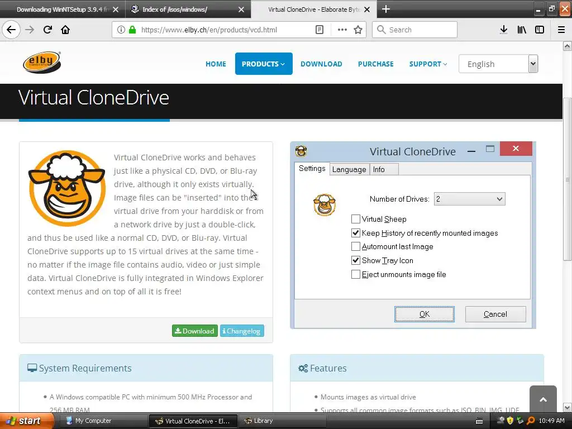Enable the Virtual Sheep checkbox

coord(355,219)
